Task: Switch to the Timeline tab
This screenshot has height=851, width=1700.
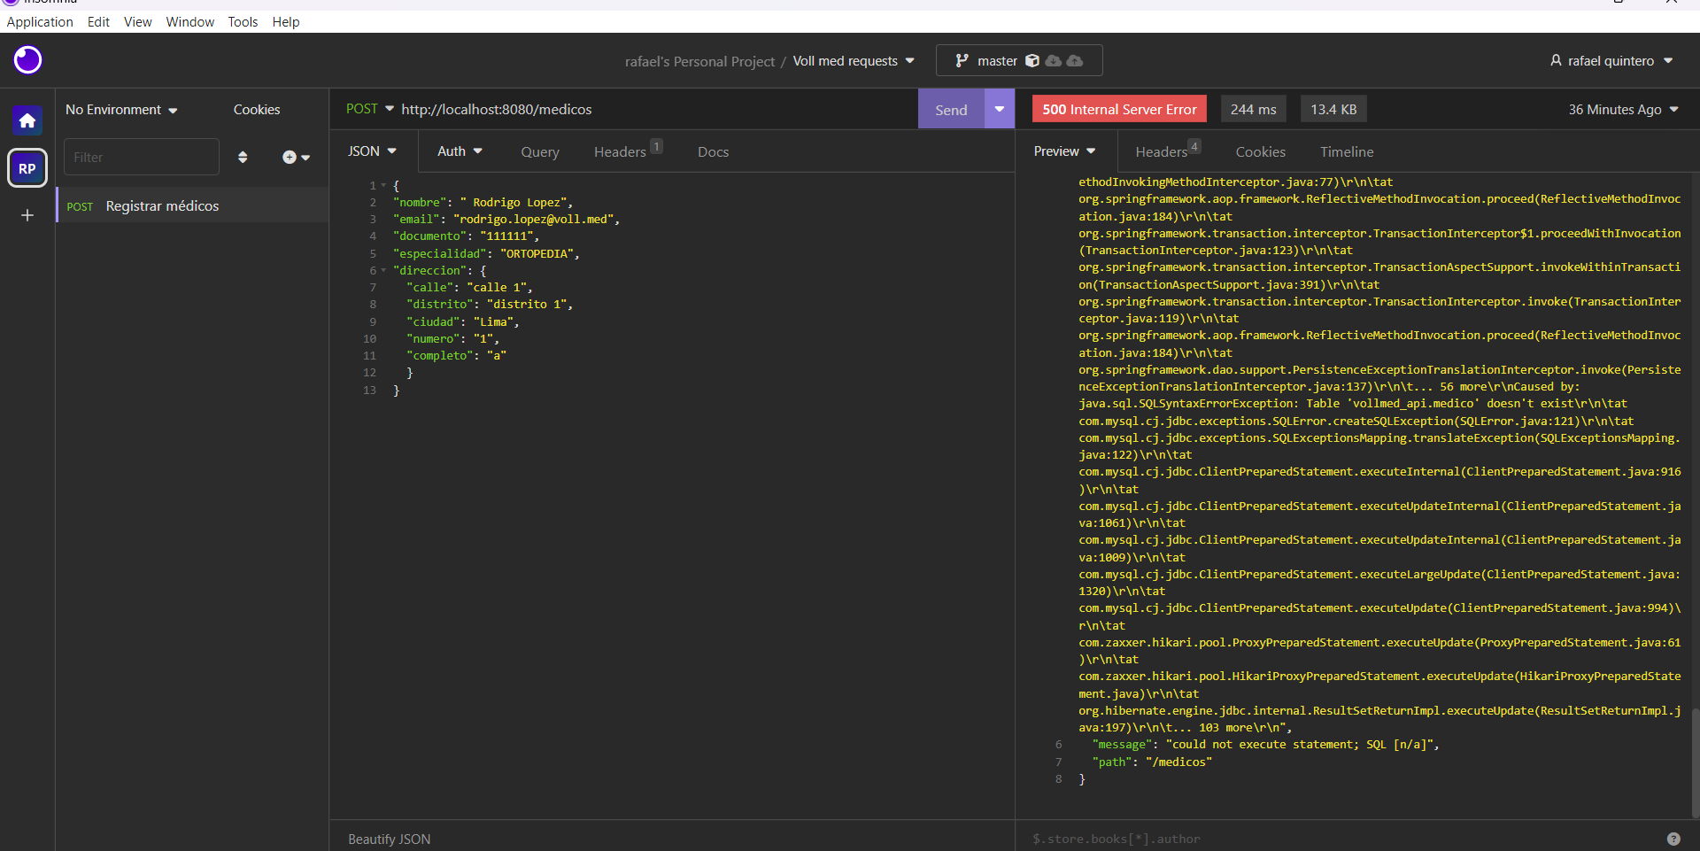Action: (1347, 152)
